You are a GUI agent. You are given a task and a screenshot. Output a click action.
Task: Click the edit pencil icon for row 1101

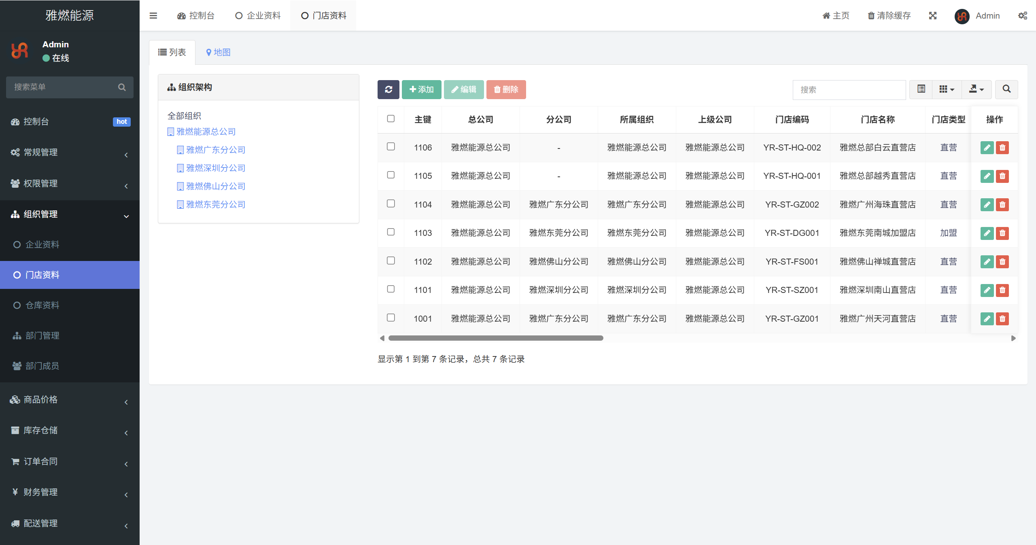987,290
